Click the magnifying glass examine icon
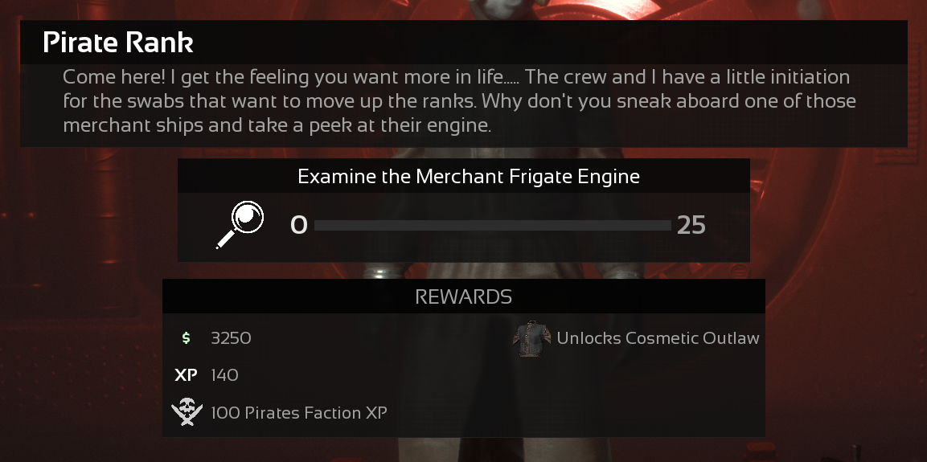This screenshot has width=927, height=462. [x=240, y=225]
